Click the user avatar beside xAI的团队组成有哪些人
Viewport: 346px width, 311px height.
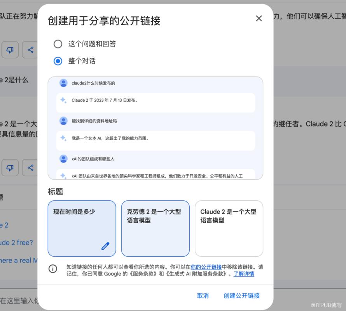(x=63, y=159)
